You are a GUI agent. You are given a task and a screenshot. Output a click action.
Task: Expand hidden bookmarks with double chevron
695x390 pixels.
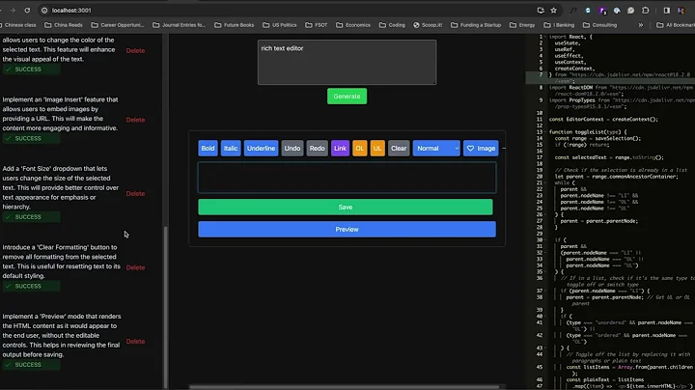641,25
